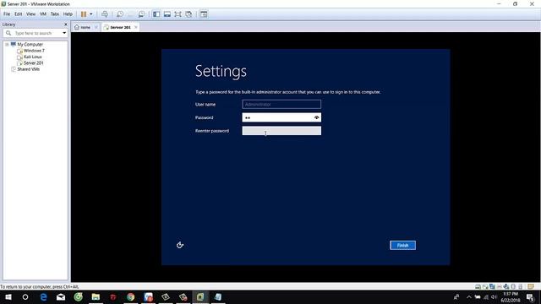Click the Unity mode toolbar icon
Image resolution: width=541 pixels, height=304 pixels.
(x=189, y=14)
